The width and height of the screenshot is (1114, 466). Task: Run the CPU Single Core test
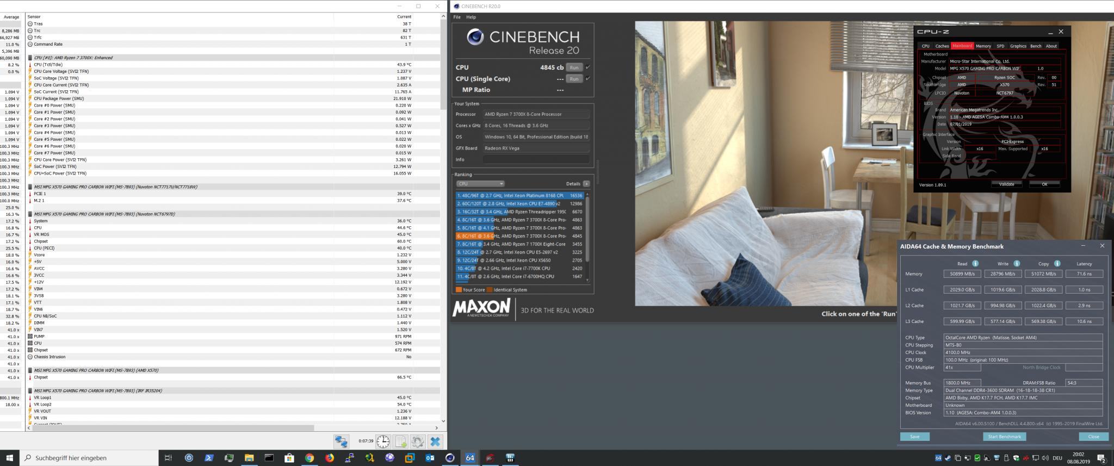[574, 79]
